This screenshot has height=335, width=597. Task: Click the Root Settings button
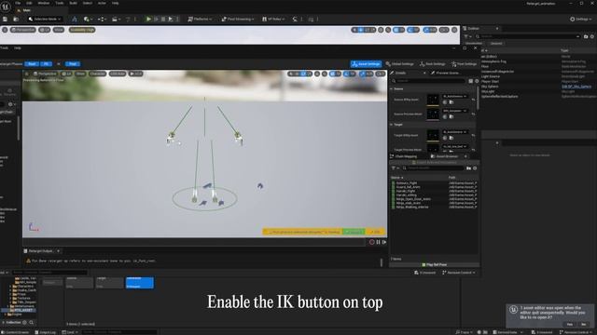432,64
